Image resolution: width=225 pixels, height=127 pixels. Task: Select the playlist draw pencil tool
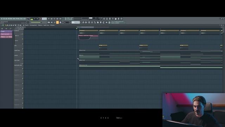click(x=6, y=25)
